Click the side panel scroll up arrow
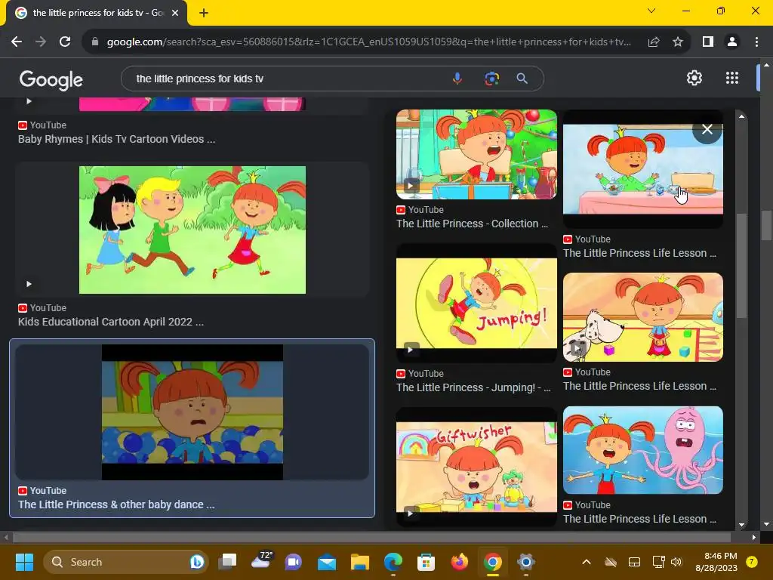The width and height of the screenshot is (773, 580). click(741, 116)
